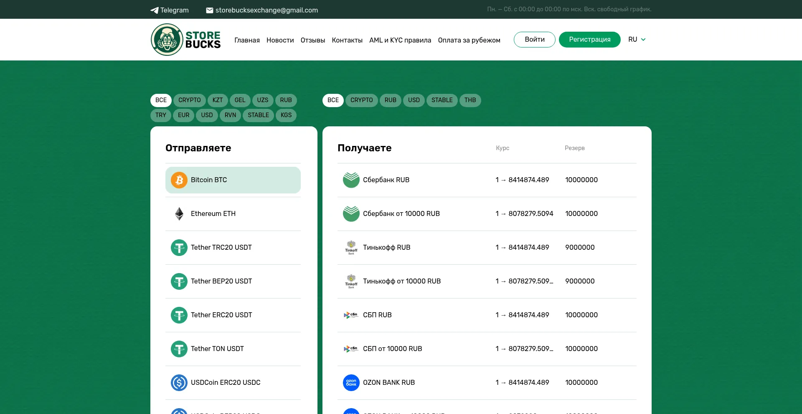Open the RU language dropdown
The image size is (802, 414).
tap(637, 40)
